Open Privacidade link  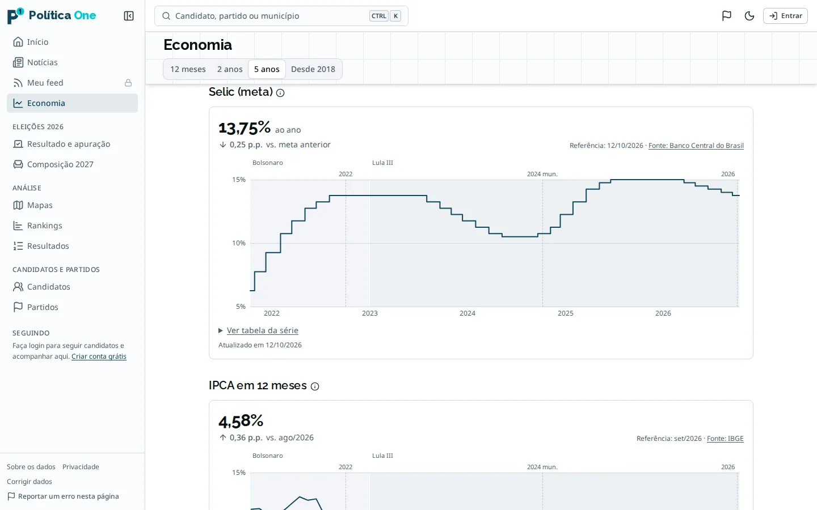tap(81, 467)
